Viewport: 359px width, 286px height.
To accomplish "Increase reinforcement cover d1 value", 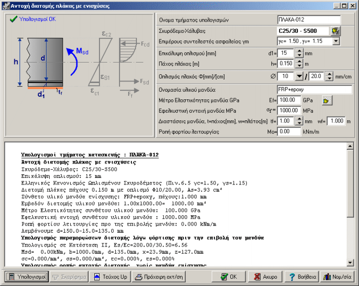I will 299,51.
